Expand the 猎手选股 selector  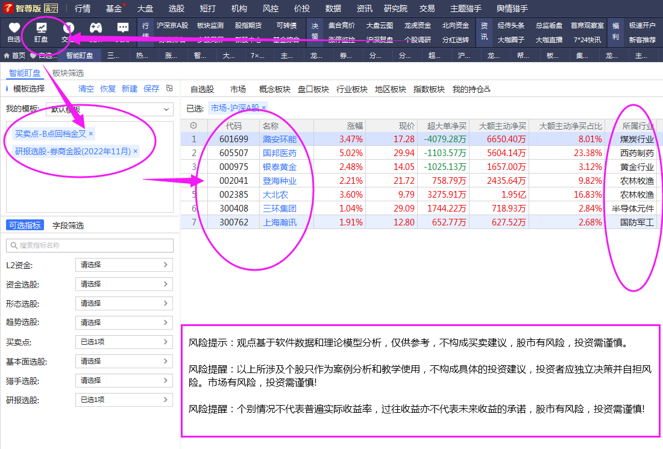(124, 380)
